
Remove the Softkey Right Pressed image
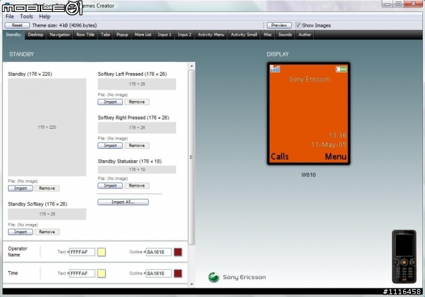[137, 146]
